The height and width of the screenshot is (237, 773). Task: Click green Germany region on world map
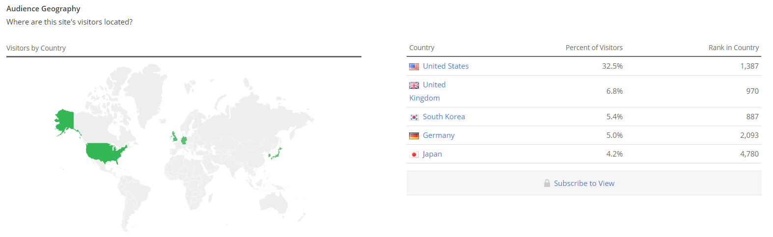[184, 140]
